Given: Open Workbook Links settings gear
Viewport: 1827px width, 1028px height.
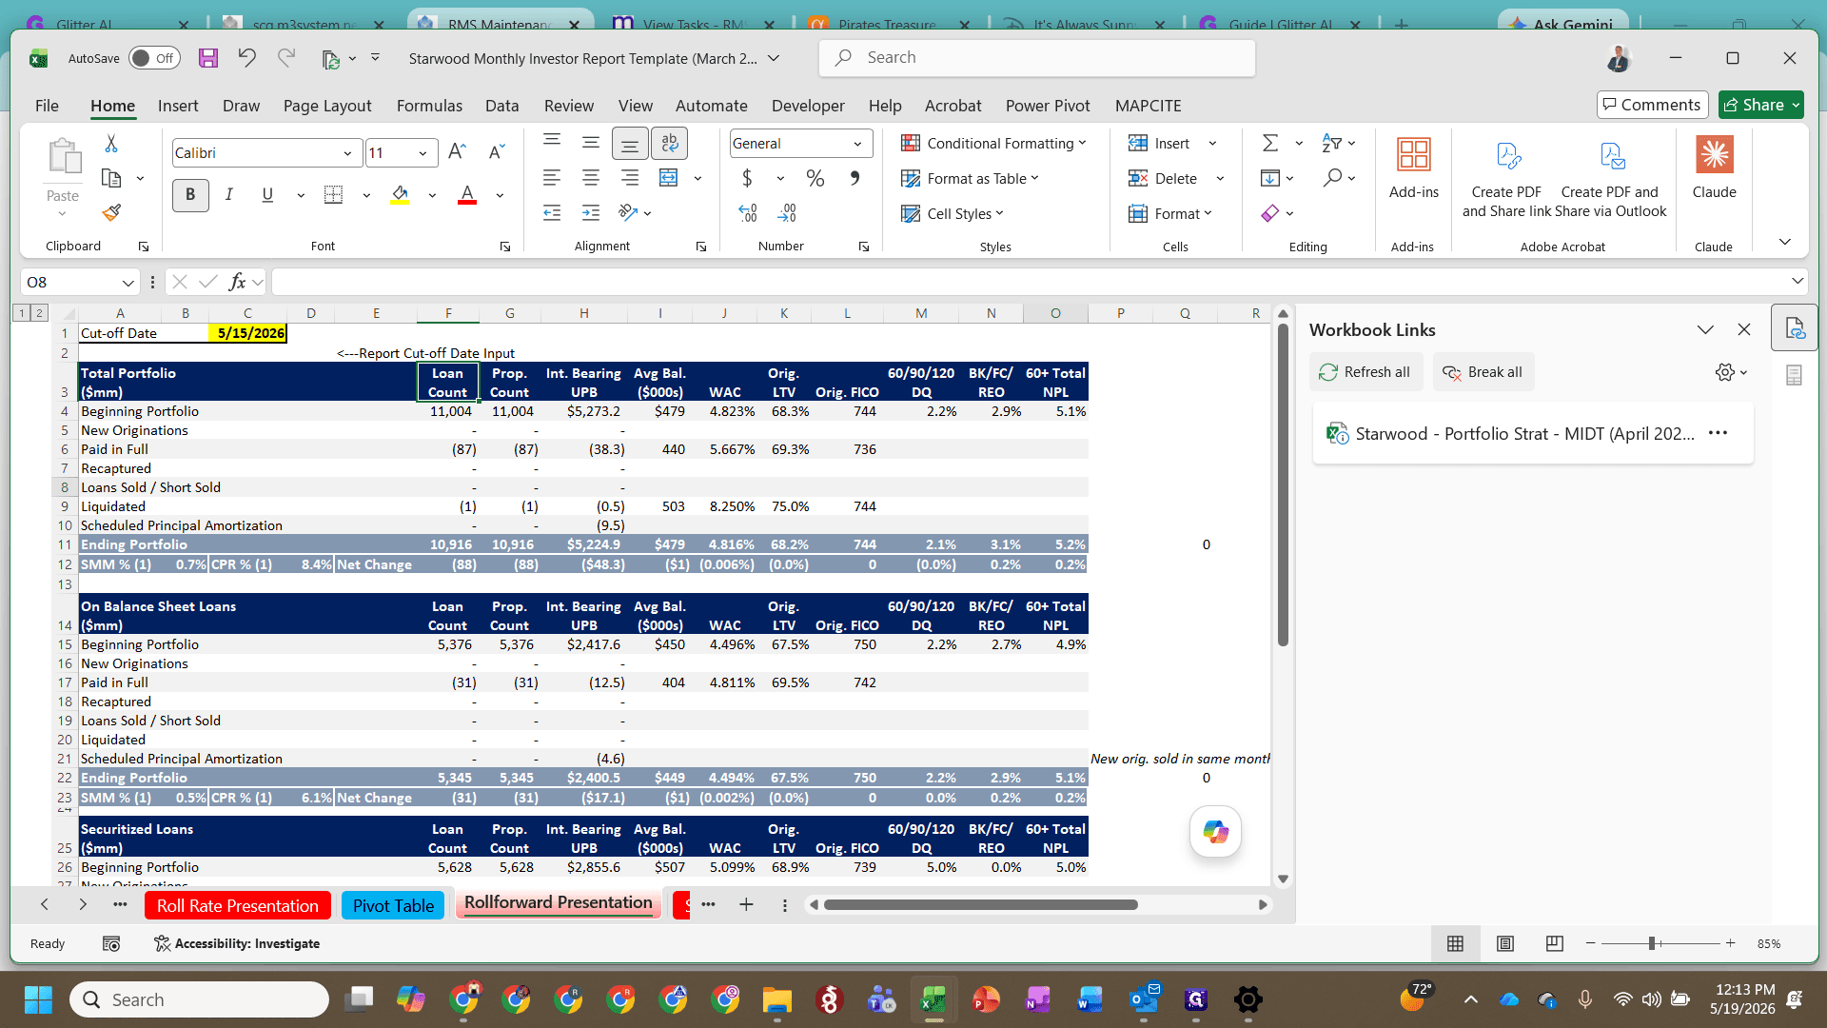Looking at the screenshot, I should click(x=1725, y=372).
